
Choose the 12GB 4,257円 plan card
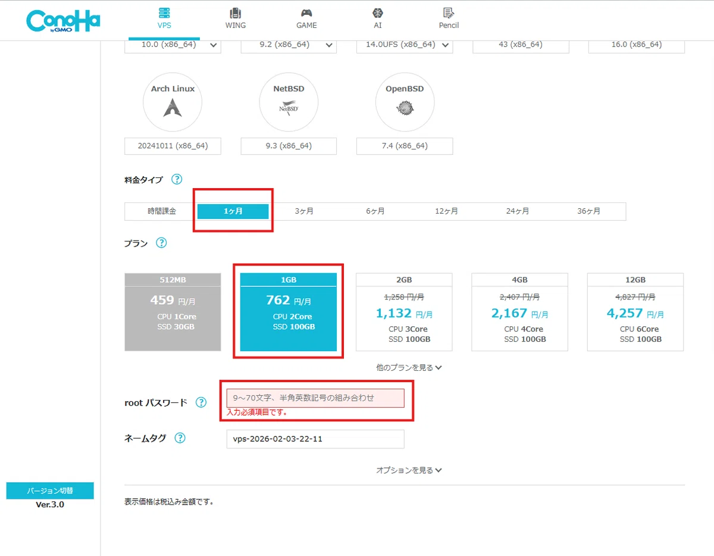coord(635,312)
